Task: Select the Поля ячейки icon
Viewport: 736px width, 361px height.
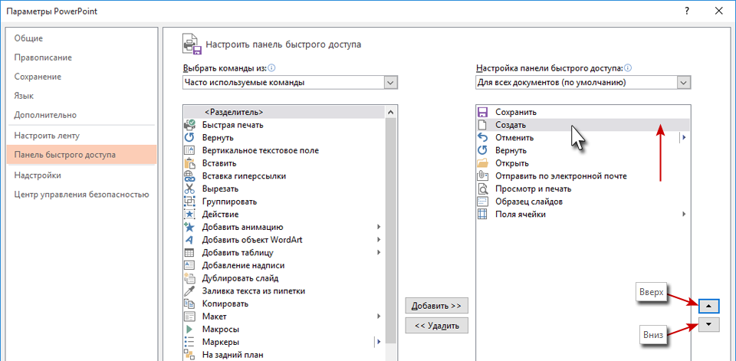Action: pyautogui.click(x=482, y=214)
